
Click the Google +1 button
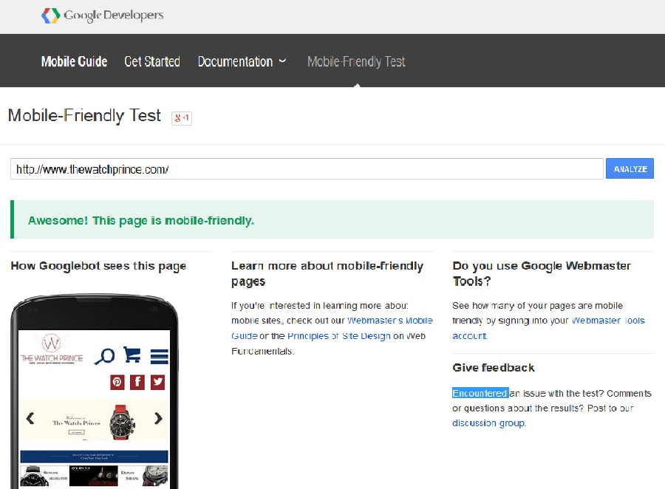(182, 118)
